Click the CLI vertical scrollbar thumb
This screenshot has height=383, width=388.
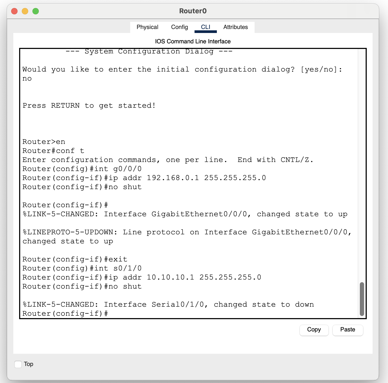[x=362, y=299]
